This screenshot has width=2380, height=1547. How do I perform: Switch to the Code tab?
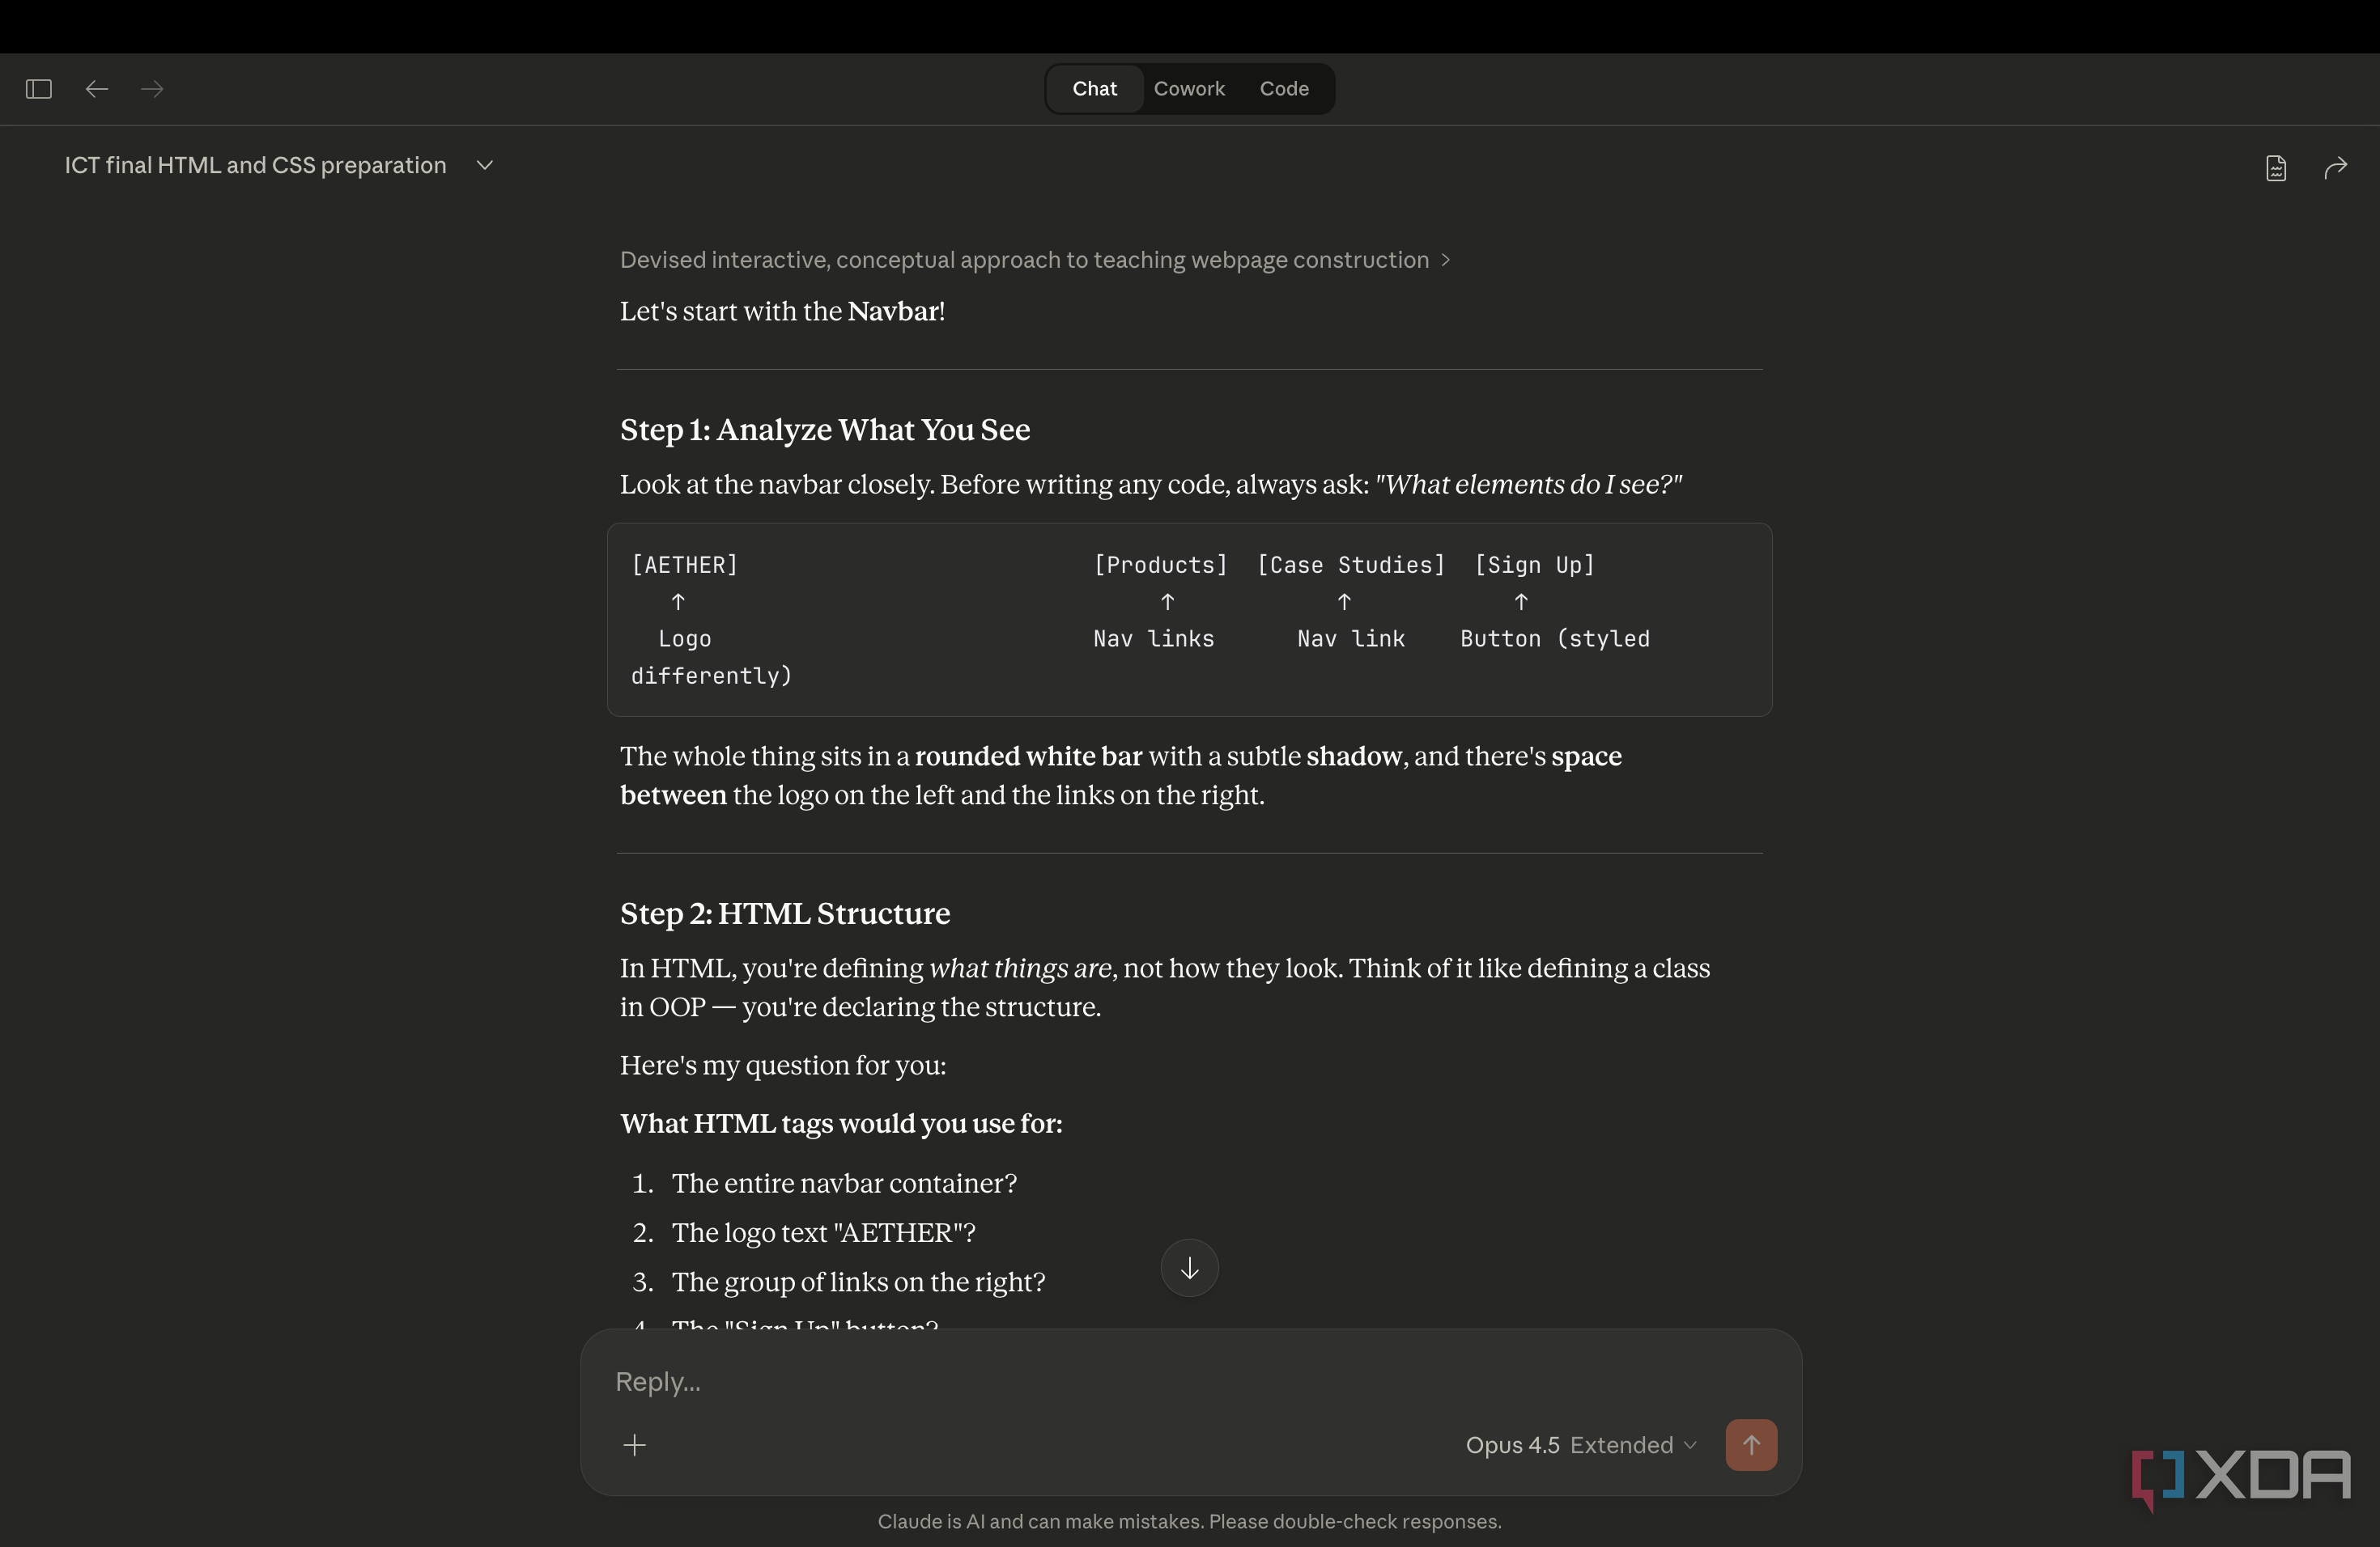1284,89
